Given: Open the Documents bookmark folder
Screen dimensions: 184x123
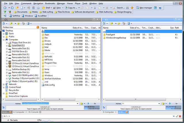Looking at the screenshot, I should point(21,12).
